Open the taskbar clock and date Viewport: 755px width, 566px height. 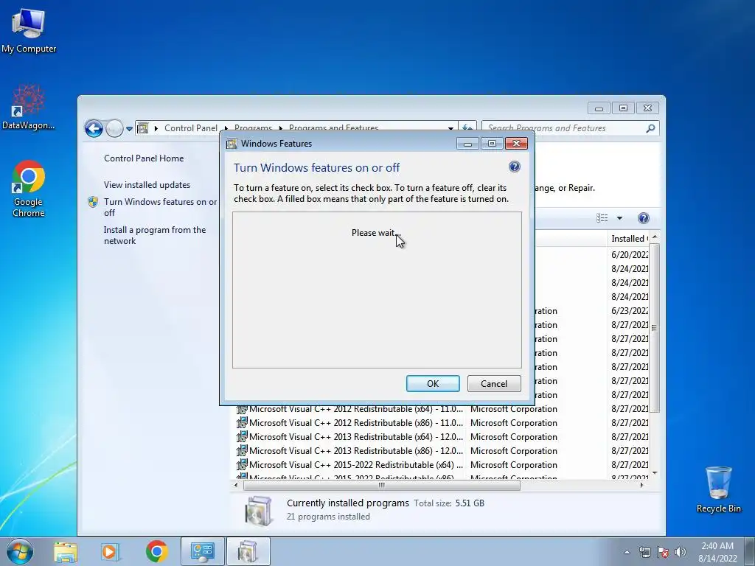click(x=717, y=552)
